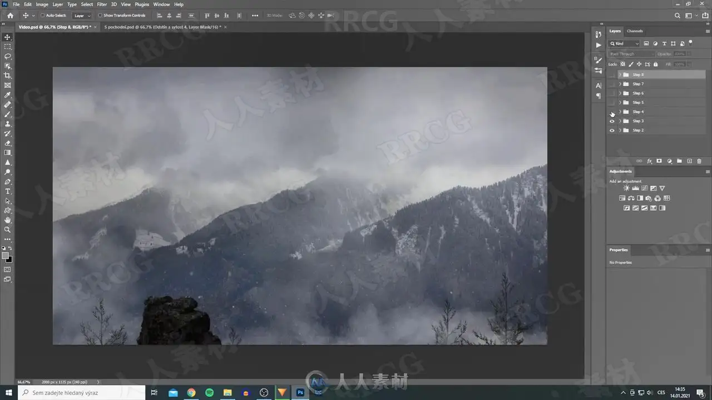Select the Frame tool

click(8, 85)
